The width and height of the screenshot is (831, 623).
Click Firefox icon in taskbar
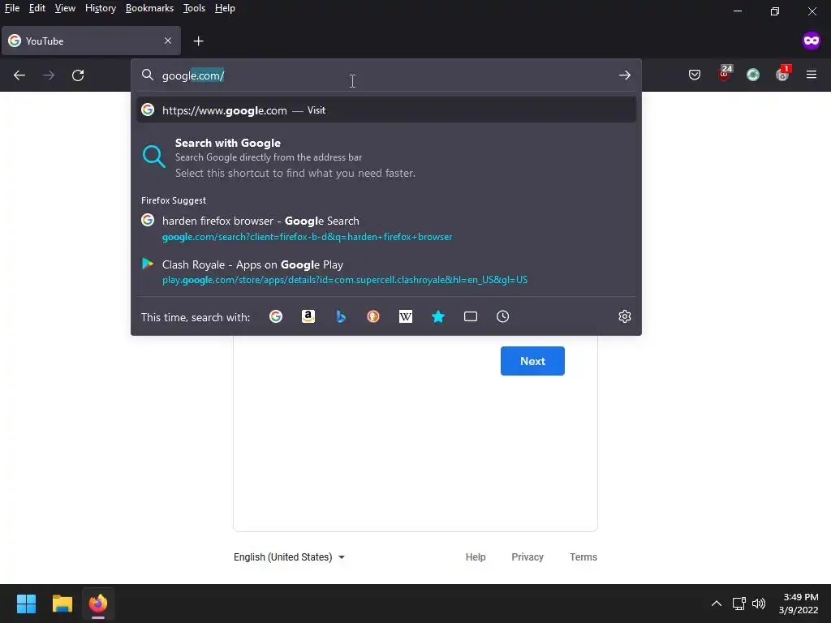pos(98,604)
